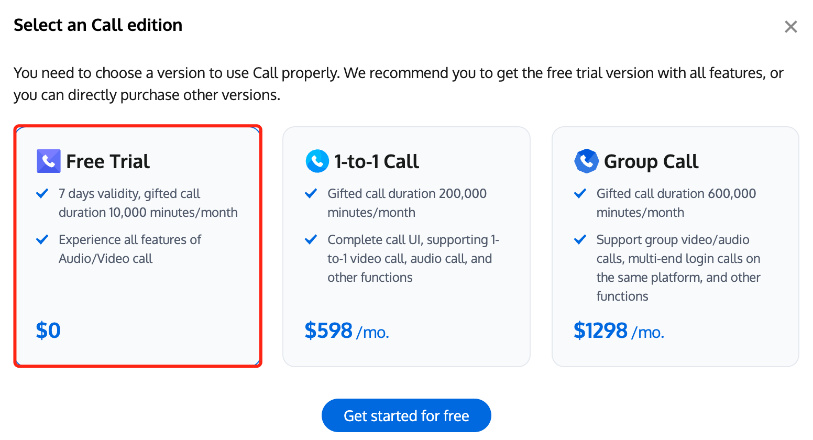Click the checkmark beside 600,000 minutes duration
This screenshot has height=440, width=813.
[x=580, y=194]
